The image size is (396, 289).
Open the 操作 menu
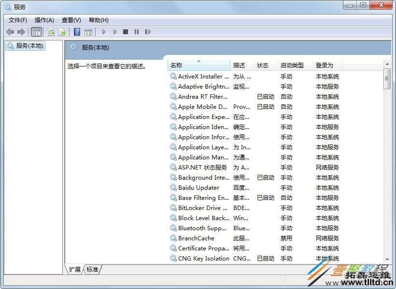(x=44, y=20)
